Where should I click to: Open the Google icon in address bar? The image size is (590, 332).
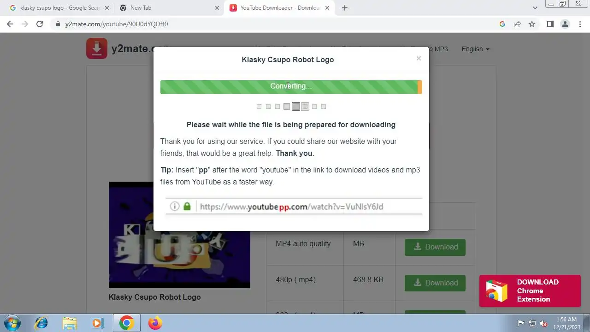(x=502, y=24)
